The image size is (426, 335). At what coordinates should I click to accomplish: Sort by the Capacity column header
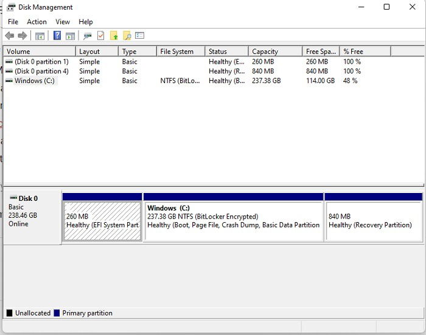275,51
